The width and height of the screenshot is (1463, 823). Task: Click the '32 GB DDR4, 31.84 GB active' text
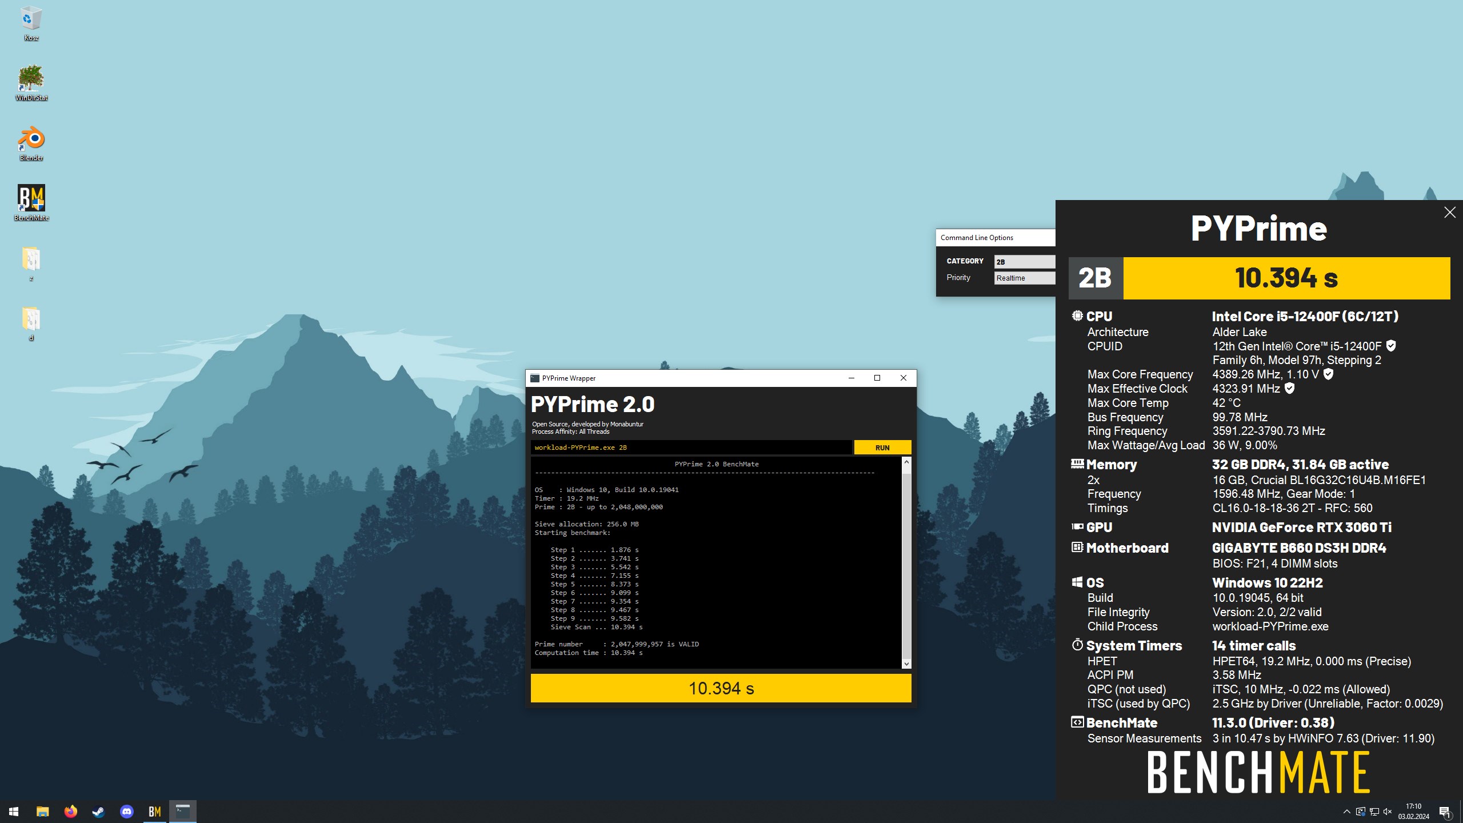click(1300, 465)
